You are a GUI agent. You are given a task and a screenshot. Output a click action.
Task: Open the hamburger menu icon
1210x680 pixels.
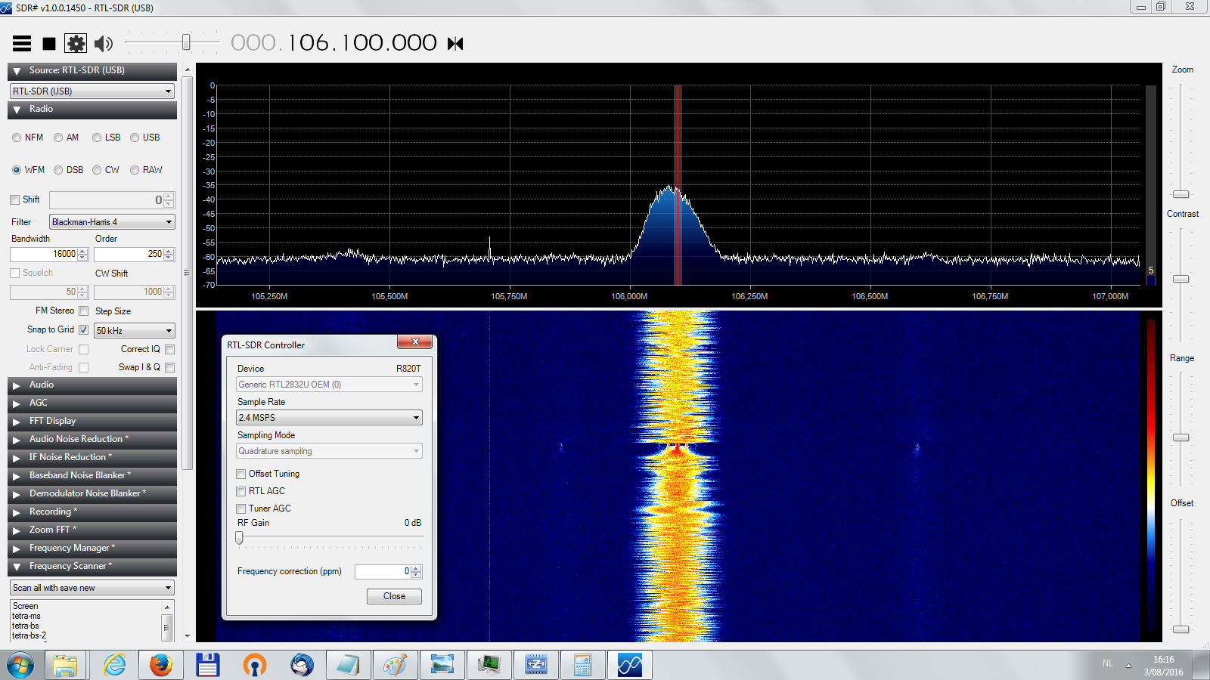22,44
